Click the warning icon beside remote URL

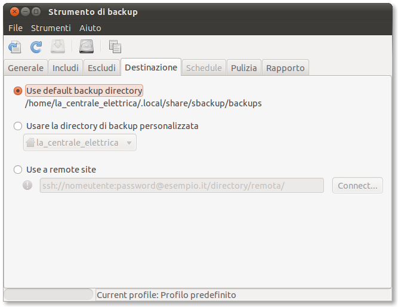point(27,185)
